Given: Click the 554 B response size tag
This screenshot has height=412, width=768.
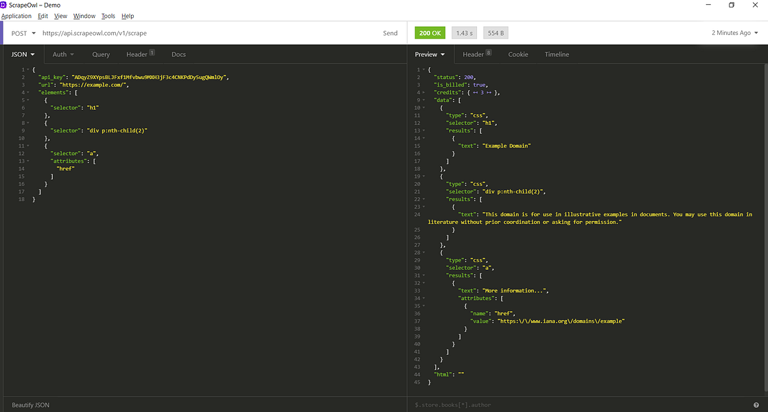Looking at the screenshot, I should (x=496, y=33).
